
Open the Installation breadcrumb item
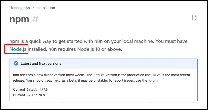pos(46,8)
